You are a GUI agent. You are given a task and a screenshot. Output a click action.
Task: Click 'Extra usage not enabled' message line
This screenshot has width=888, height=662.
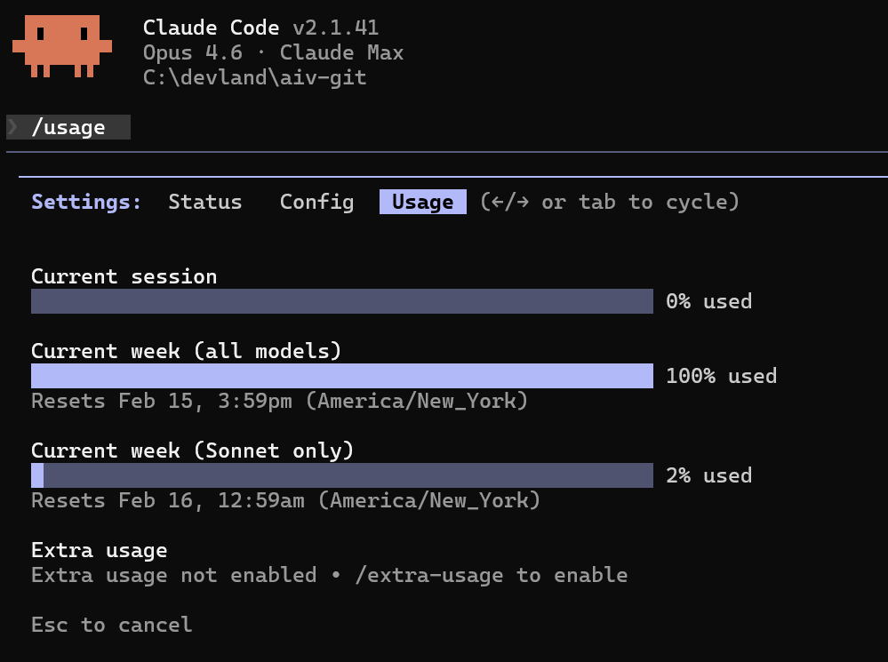(x=330, y=575)
